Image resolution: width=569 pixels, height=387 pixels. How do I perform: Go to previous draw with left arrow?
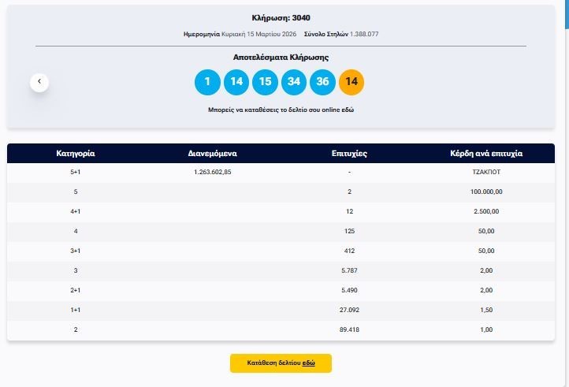[39, 82]
